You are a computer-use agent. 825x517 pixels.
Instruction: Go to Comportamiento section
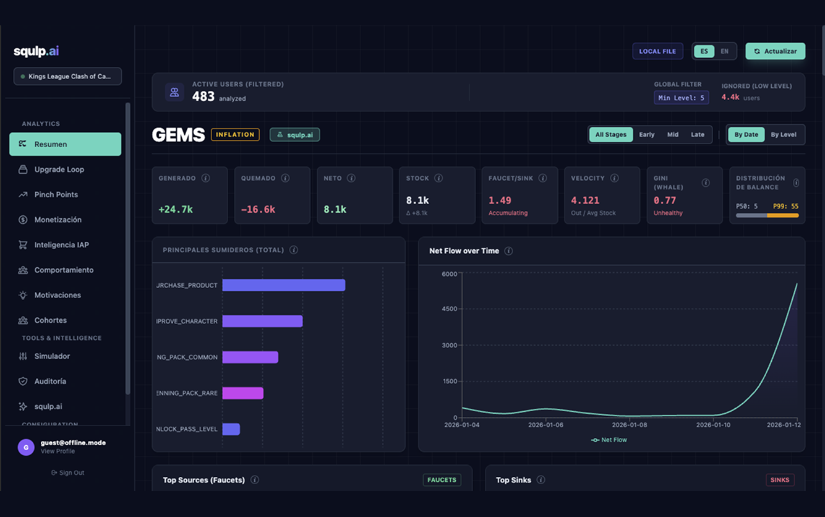pyautogui.click(x=65, y=270)
